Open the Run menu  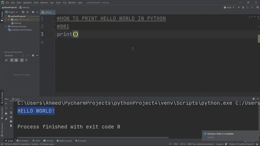[x=52, y=2]
